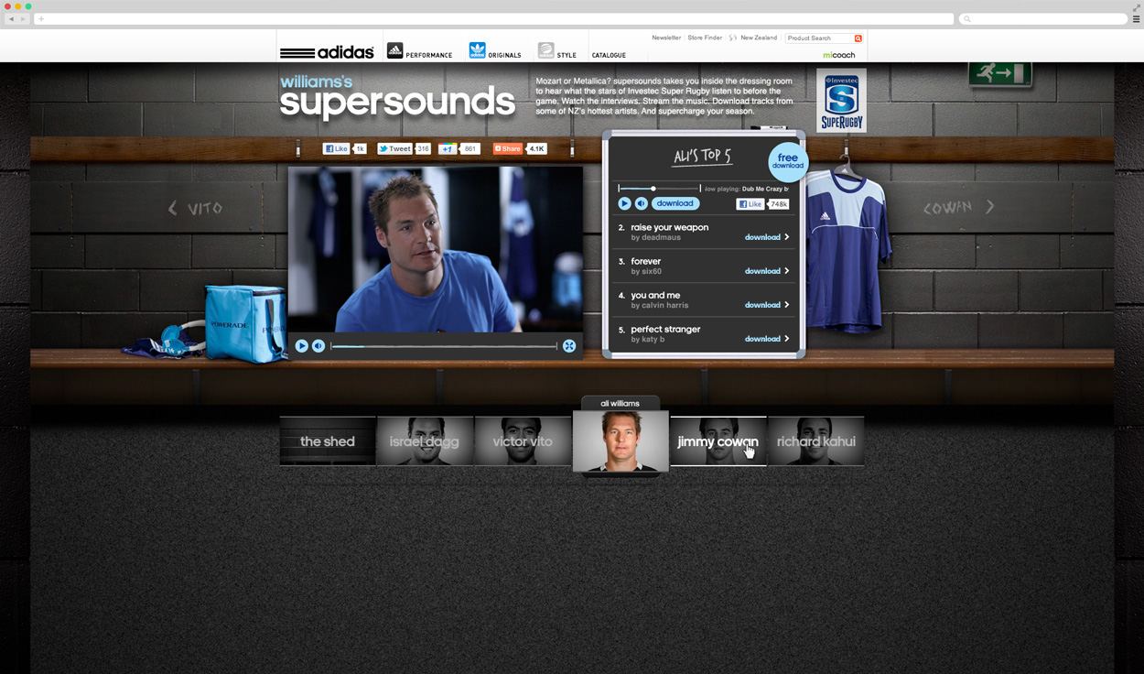The image size is (1144, 674).
Task: Mute the playlist audio in Ali's Top 5
Action: (642, 203)
